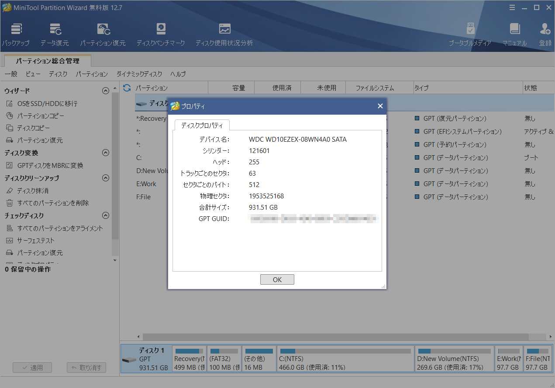
Task: Launch データ復元 from the toolbar
Action: 55,34
